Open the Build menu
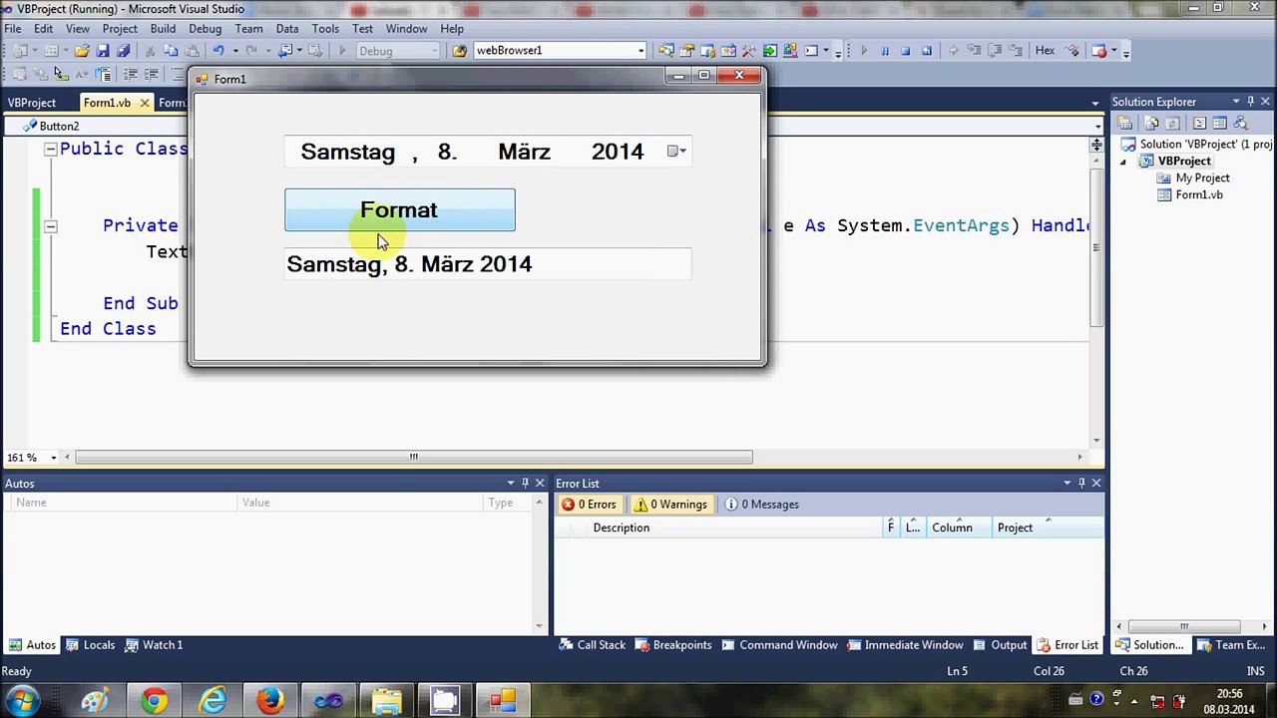The height and width of the screenshot is (718, 1277). point(163,29)
